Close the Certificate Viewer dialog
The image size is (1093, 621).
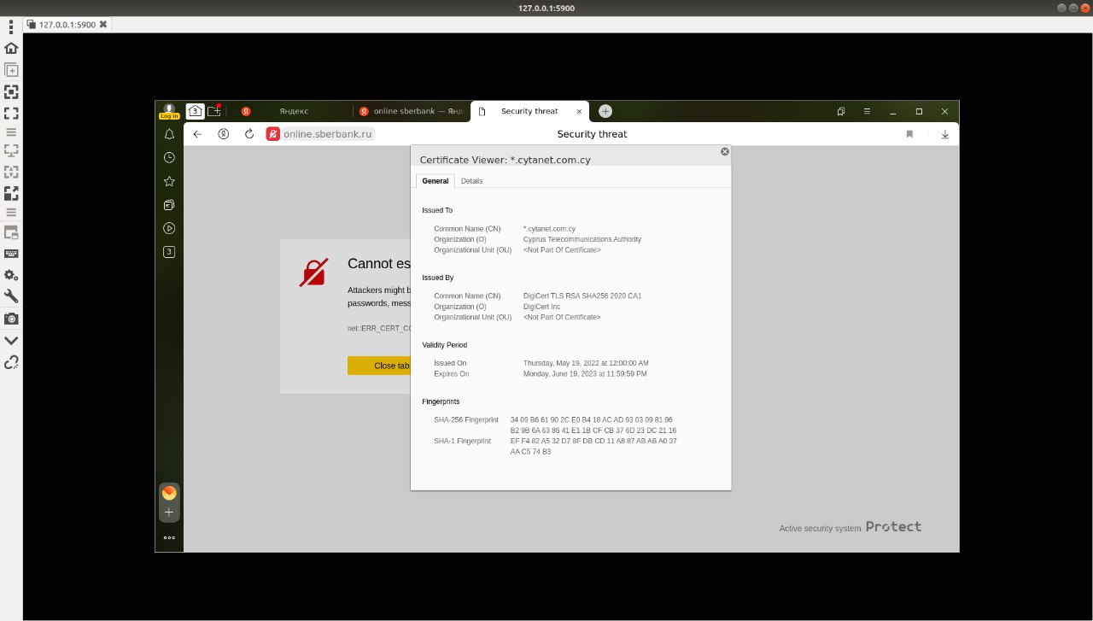[x=725, y=151]
